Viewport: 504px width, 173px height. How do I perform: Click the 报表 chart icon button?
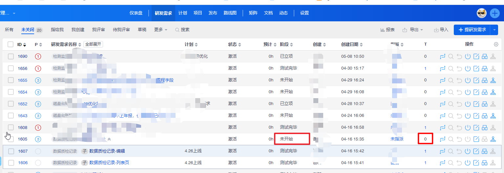pyautogui.click(x=388, y=30)
